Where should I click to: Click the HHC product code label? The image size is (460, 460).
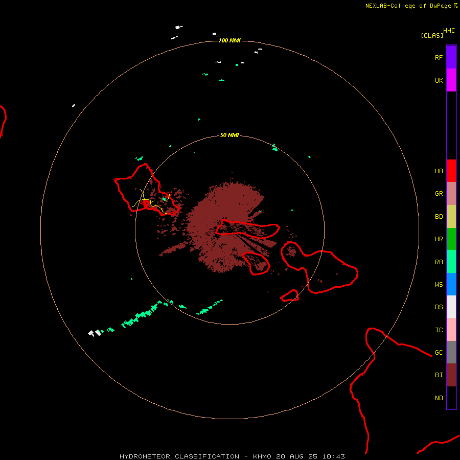point(449,31)
